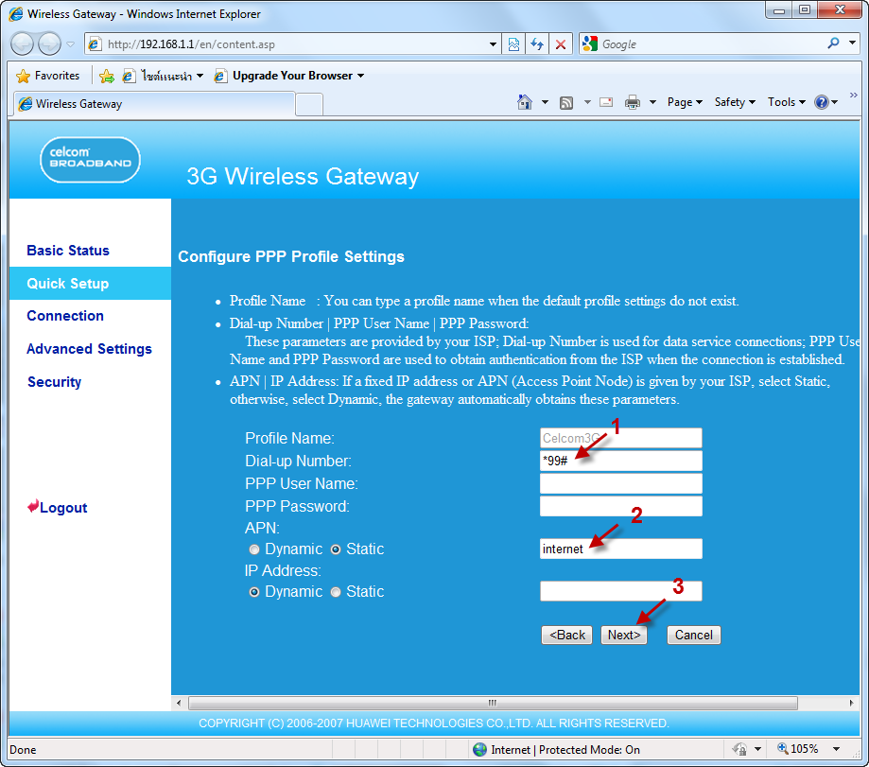Click the horizontal scrollbar thumb
Screen dimensions: 869x767
click(x=493, y=703)
